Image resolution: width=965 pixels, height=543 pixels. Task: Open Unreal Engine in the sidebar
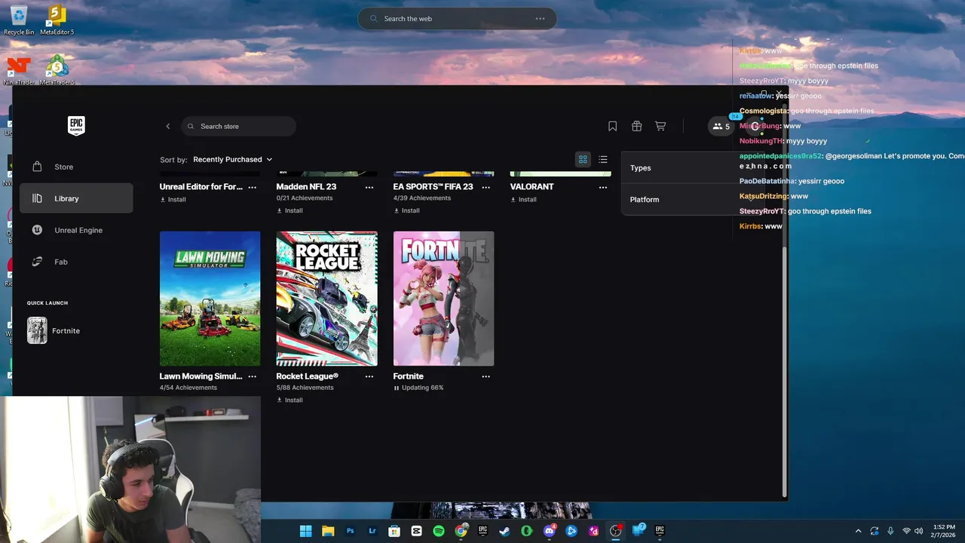(x=76, y=230)
